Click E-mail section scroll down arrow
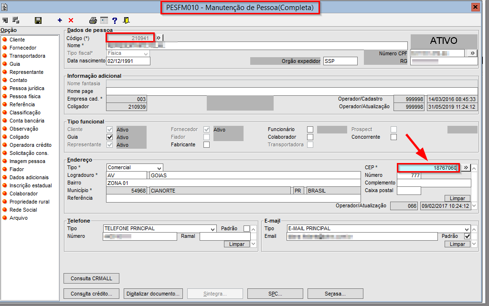 (x=474, y=244)
